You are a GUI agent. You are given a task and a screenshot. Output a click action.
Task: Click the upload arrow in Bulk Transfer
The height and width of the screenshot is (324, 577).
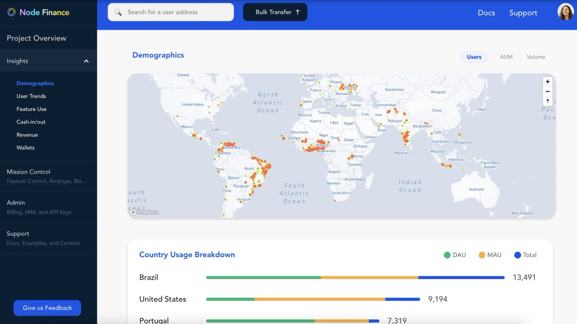pos(298,12)
